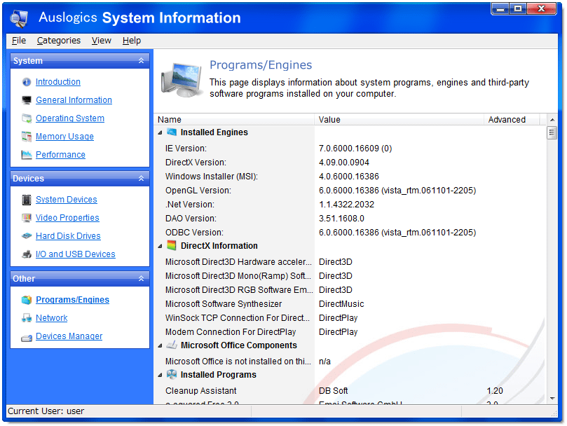Open the Performance link

pos(60,155)
